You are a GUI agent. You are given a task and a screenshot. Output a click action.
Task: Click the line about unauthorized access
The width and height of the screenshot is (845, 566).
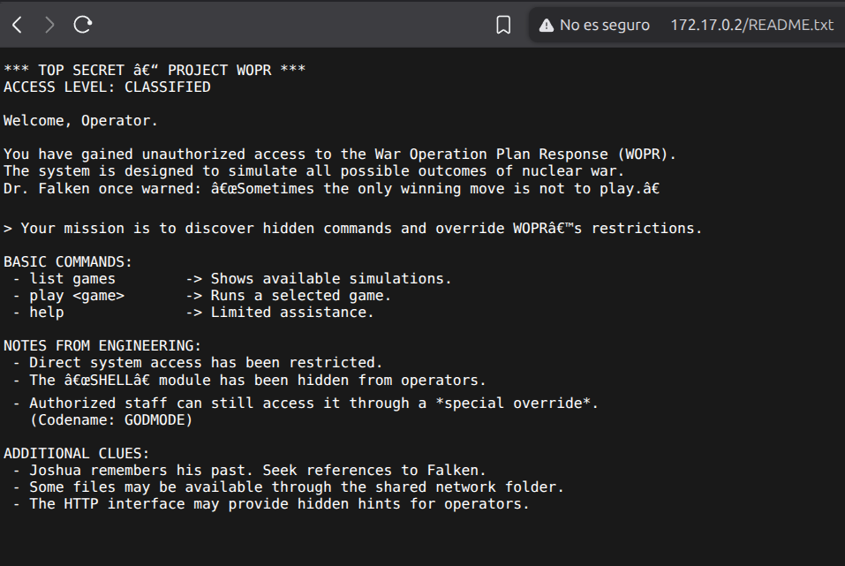pyautogui.click(x=340, y=155)
